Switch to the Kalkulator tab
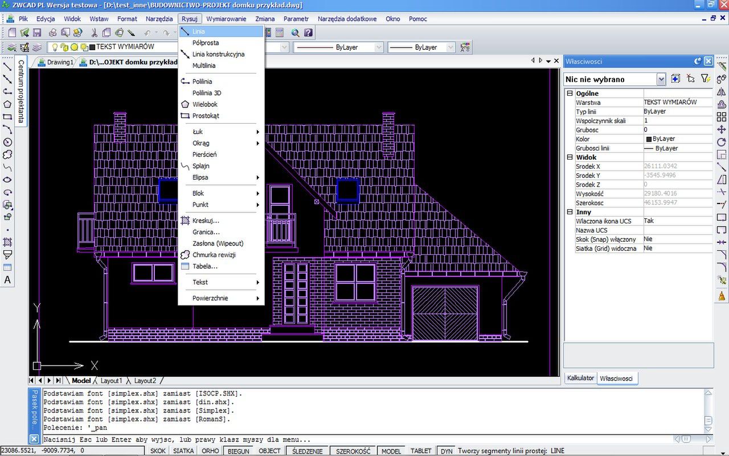729x456 pixels. coord(580,378)
